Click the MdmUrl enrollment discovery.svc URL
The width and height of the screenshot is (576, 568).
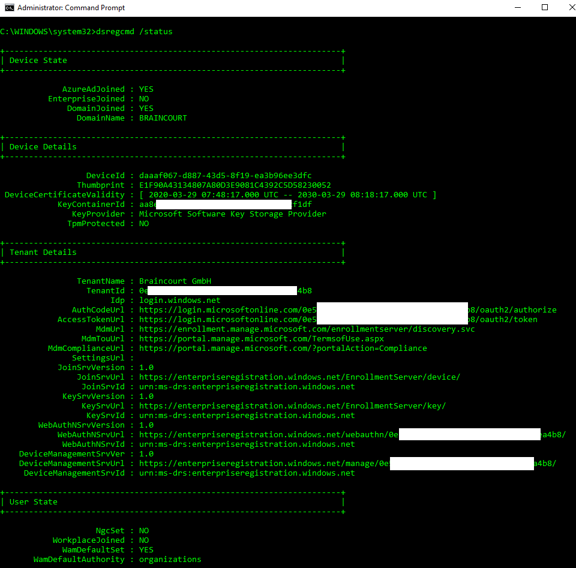tap(307, 329)
